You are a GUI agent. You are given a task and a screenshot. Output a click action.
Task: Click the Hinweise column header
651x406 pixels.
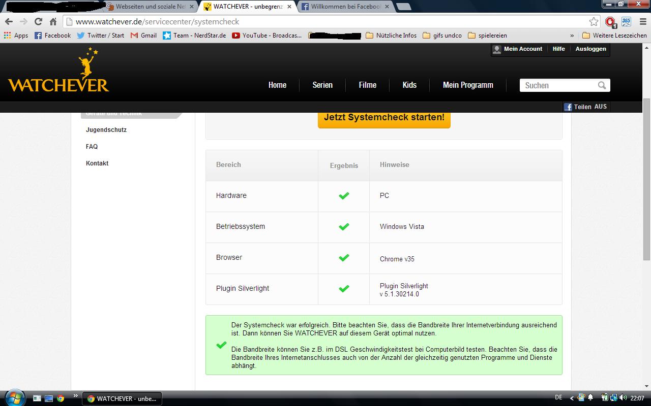394,165
